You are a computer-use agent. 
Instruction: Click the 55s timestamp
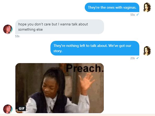point(133,15)
